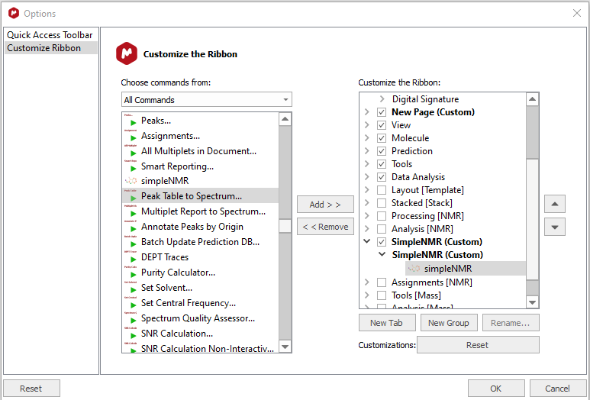The height and width of the screenshot is (400, 590).
Task: Expand the View tab node
Action: click(367, 125)
